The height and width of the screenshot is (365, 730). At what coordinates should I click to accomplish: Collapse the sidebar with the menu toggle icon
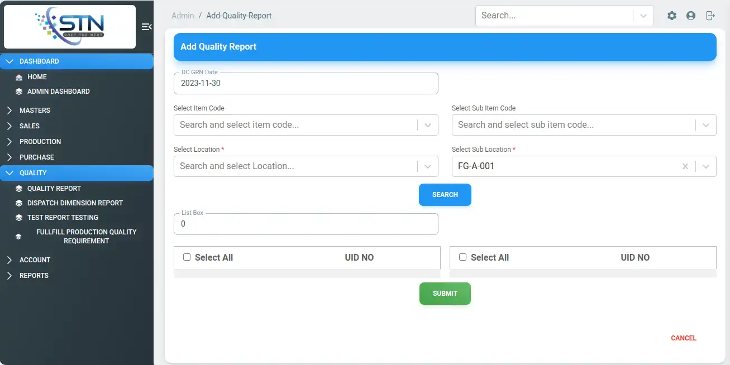(x=146, y=27)
